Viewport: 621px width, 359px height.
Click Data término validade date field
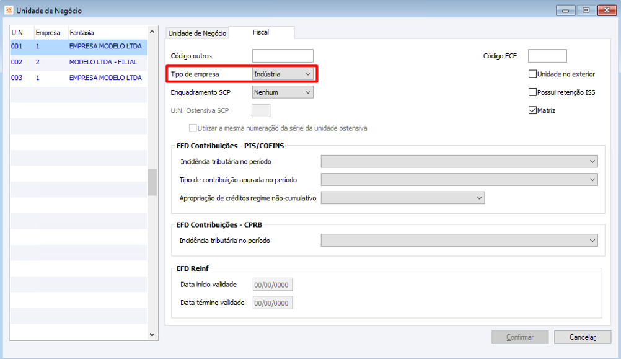pyautogui.click(x=273, y=303)
